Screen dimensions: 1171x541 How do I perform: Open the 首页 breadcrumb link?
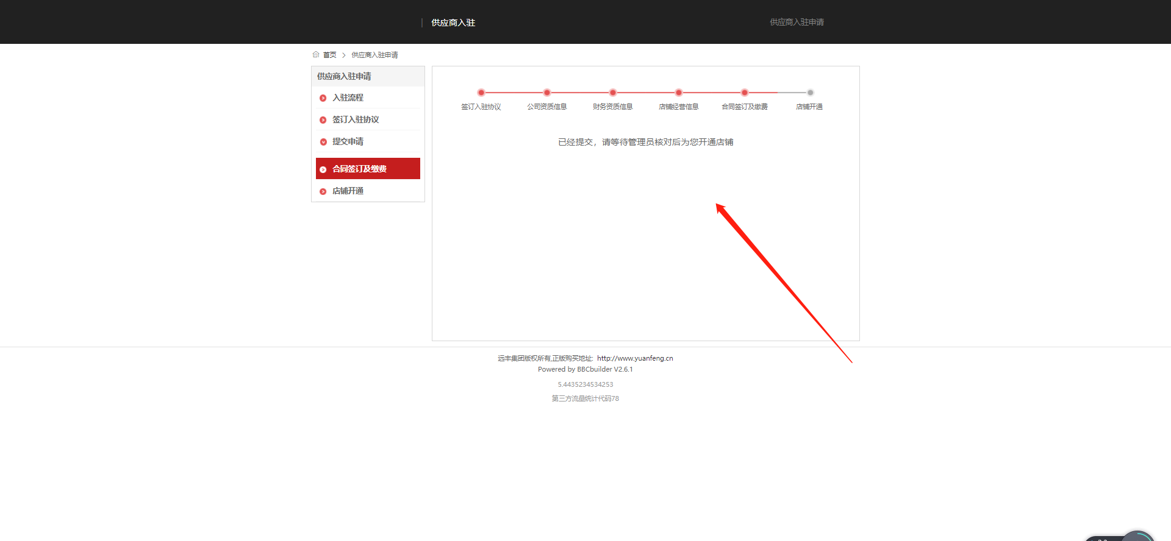coord(329,55)
